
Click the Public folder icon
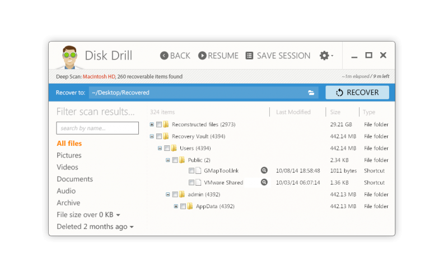[x=182, y=160]
